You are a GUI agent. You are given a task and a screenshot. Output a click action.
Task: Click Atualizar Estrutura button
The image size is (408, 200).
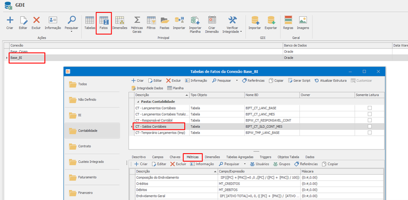[330, 80]
